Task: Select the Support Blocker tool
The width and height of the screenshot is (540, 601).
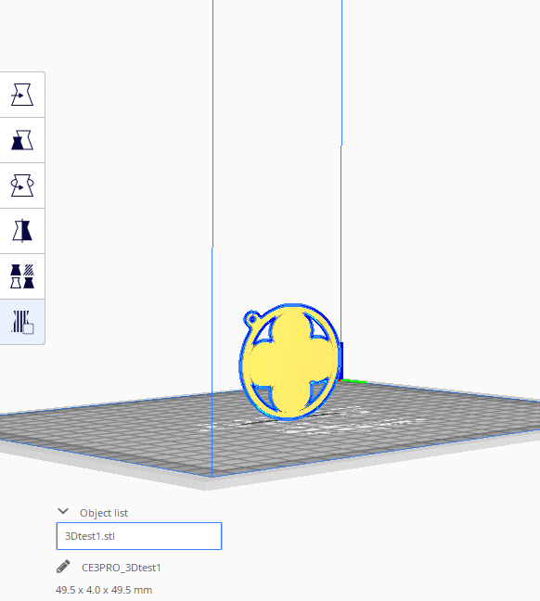Action: pos(22,322)
